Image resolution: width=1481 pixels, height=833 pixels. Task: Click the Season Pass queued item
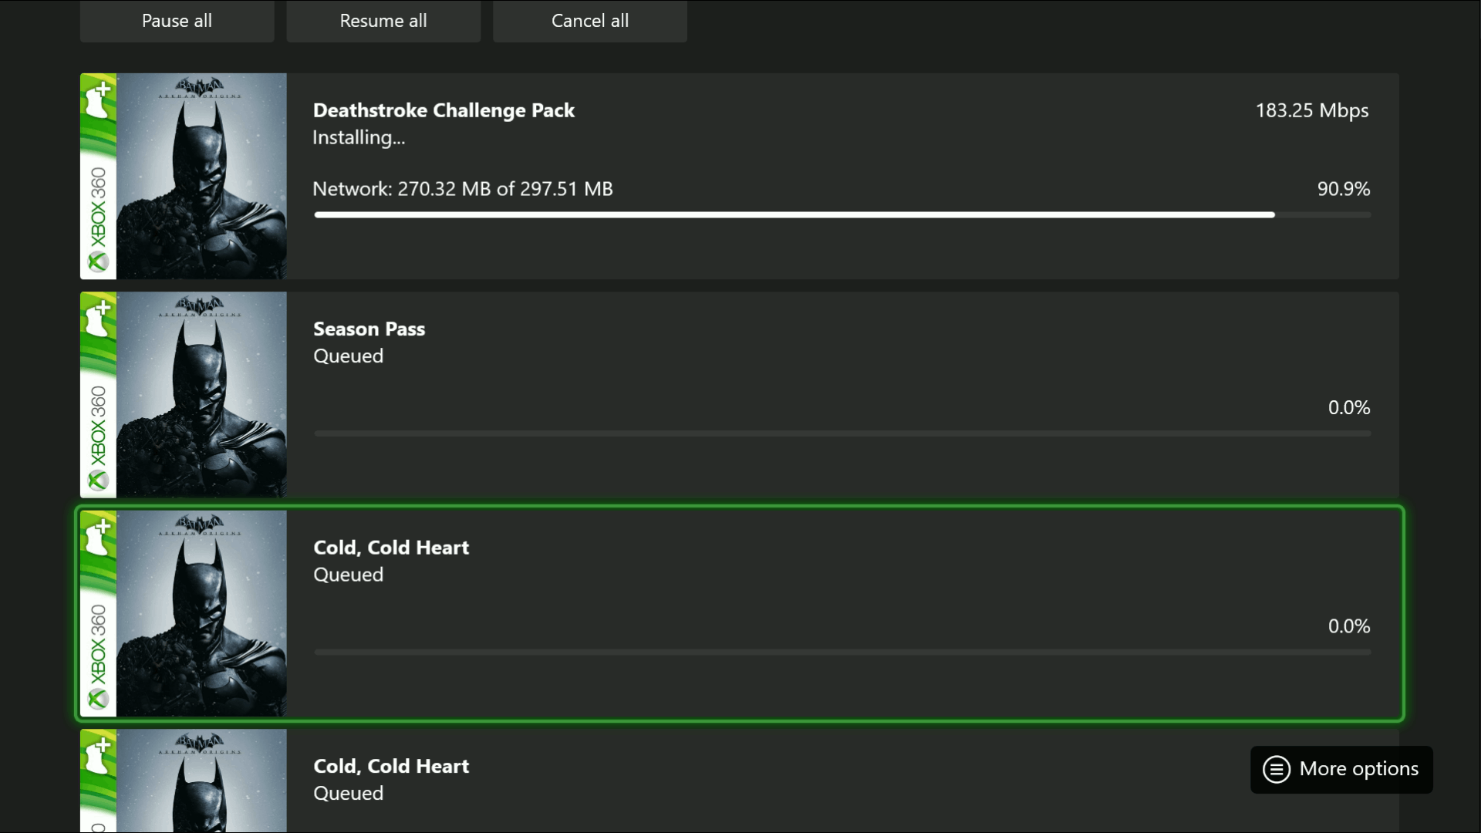(740, 395)
